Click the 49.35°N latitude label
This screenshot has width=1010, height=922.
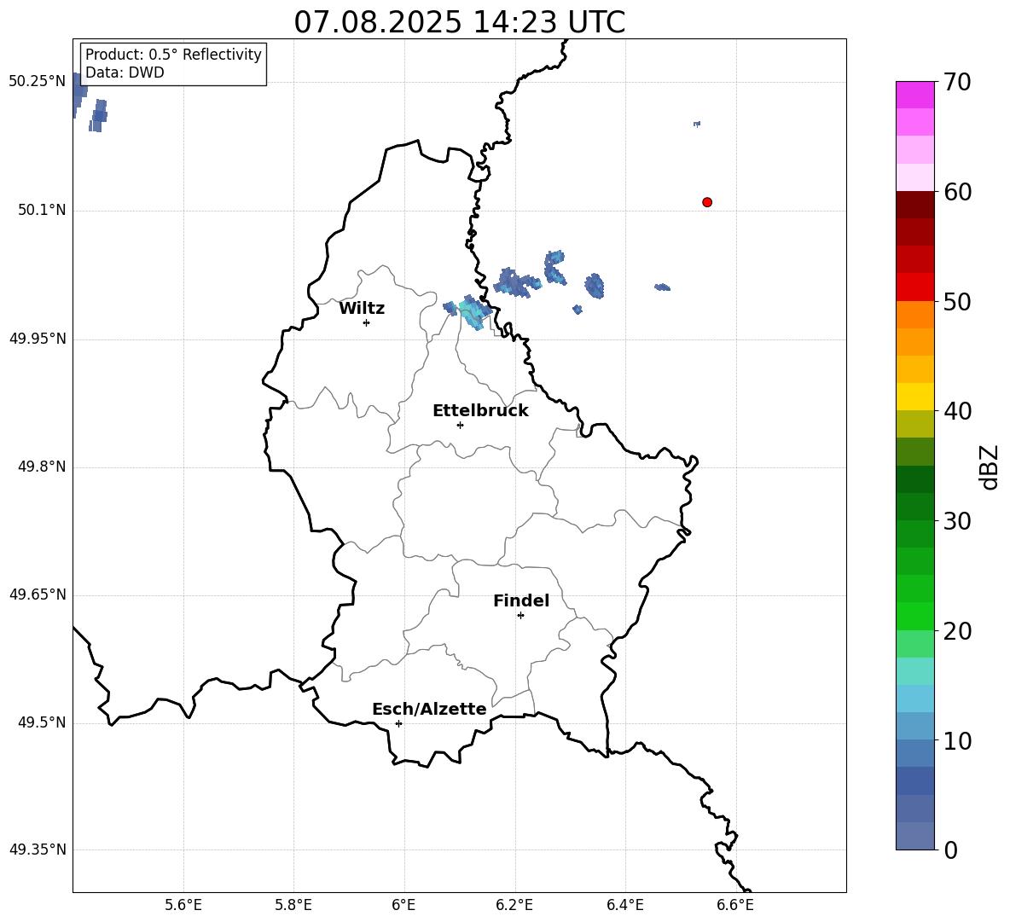[38, 850]
